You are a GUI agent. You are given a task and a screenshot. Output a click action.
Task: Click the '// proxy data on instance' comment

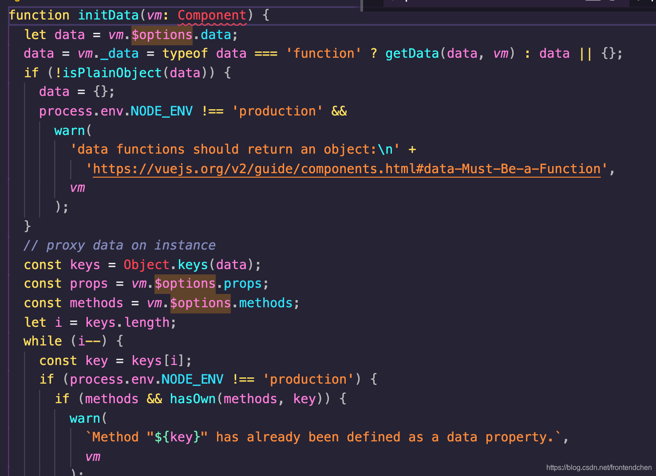[x=120, y=245]
